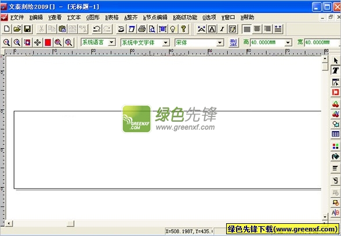Save using the floppy disk icon
The height and width of the screenshot is (236, 341).
[x=27, y=29]
